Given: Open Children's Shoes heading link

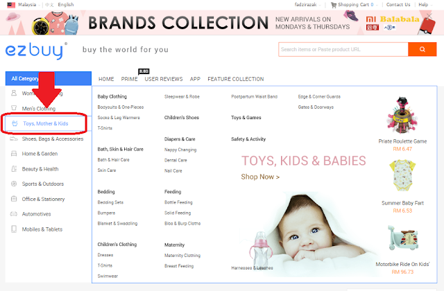Looking at the screenshot, I should (x=182, y=117).
